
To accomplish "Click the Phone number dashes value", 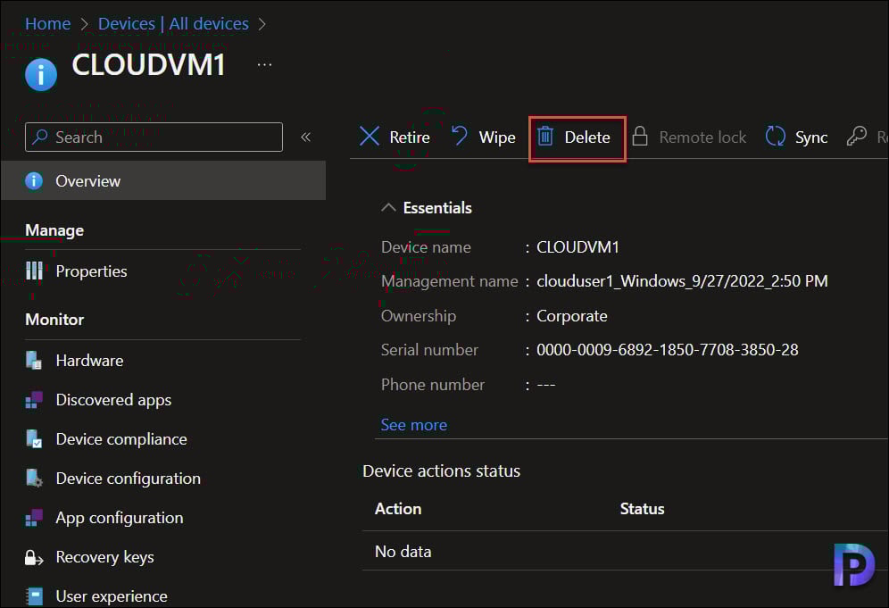I will coord(546,385).
